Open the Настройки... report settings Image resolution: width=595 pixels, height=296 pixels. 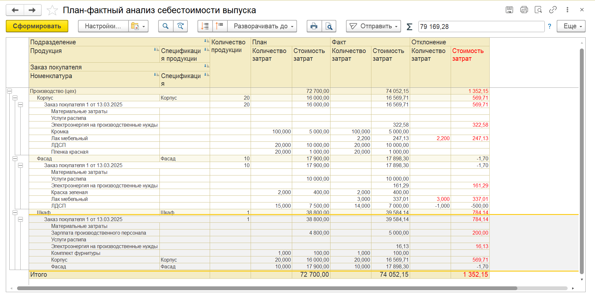103,26
